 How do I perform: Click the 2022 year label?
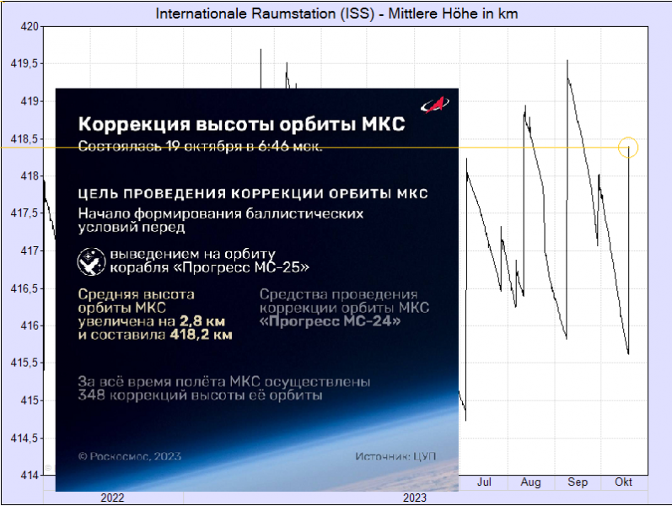pyautogui.click(x=112, y=498)
